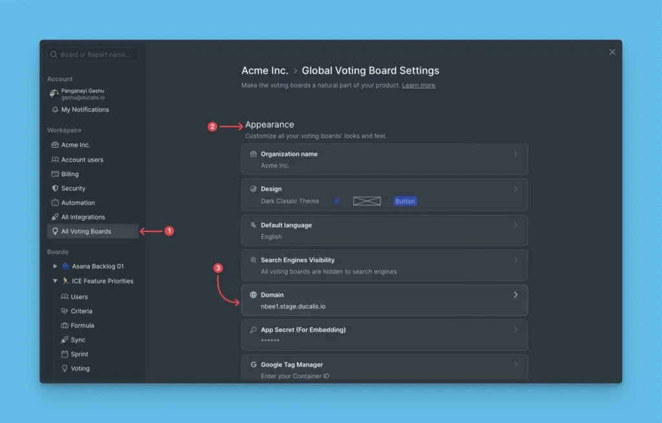662x423 pixels.
Task: Click the All Integrations plug icon
Action: coord(55,217)
